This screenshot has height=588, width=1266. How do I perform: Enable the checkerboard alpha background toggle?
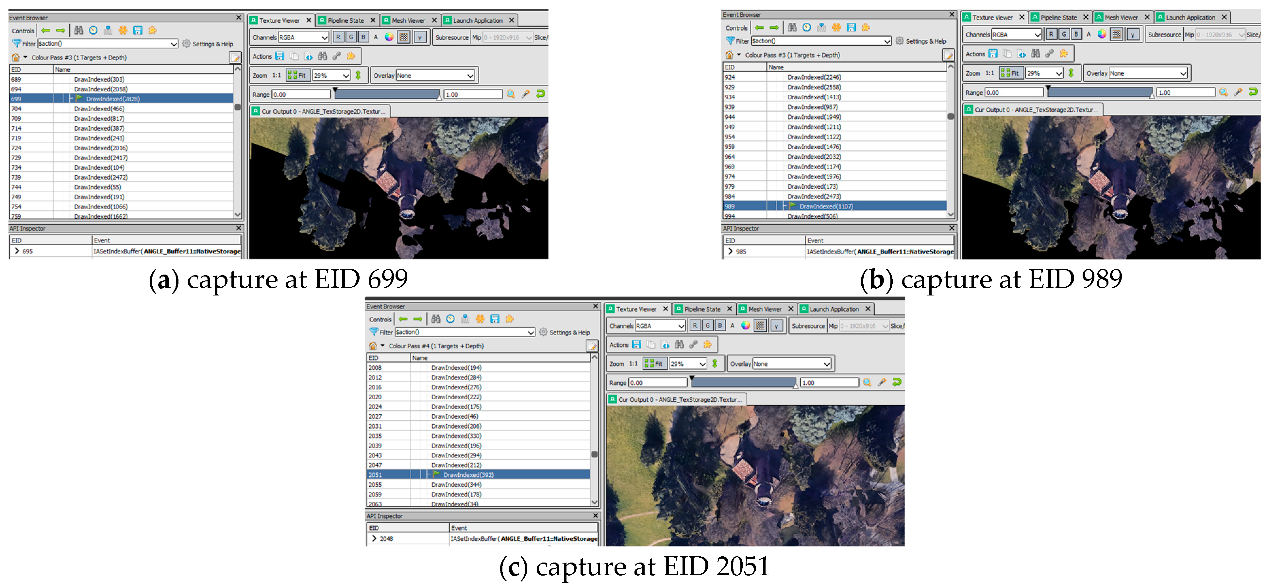point(403,36)
